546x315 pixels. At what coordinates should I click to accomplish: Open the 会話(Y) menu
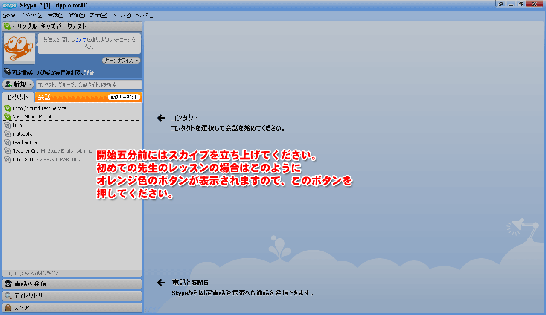(56, 15)
